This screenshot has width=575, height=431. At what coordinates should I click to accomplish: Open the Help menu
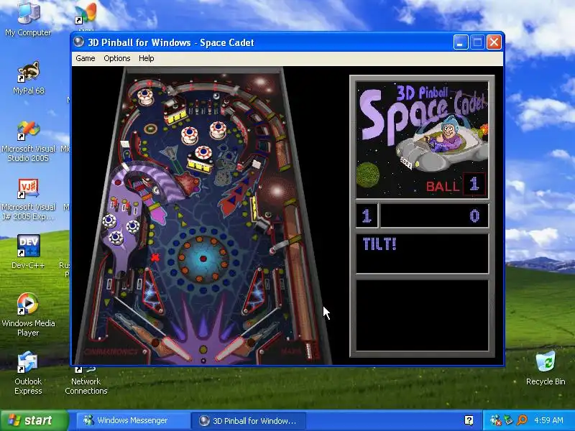tap(146, 58)
